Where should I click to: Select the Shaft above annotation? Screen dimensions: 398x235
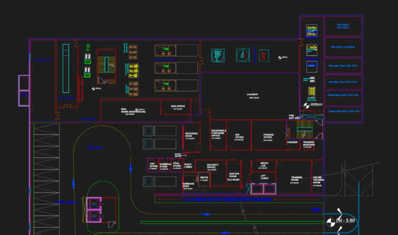point(66,202)
